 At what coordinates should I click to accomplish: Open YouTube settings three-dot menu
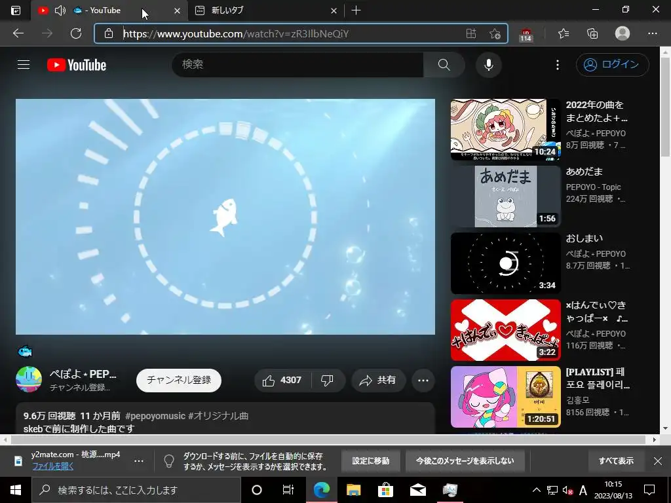click(557, 65)
